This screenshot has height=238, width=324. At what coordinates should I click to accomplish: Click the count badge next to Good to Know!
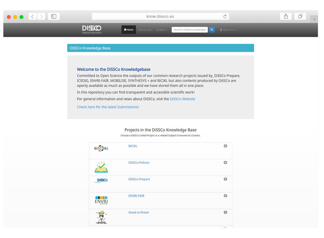pos(225,212)
